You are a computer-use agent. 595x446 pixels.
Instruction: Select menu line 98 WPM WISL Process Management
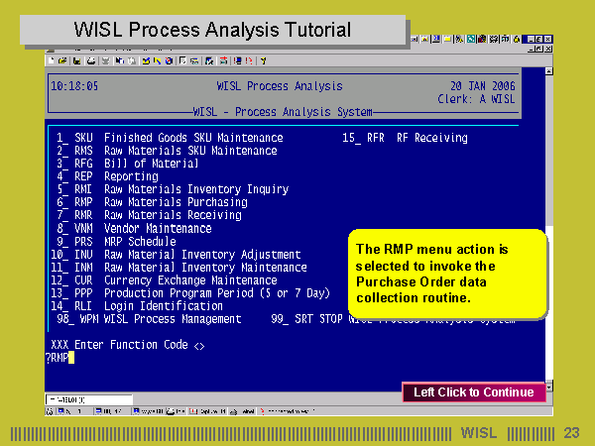(149, 319)
